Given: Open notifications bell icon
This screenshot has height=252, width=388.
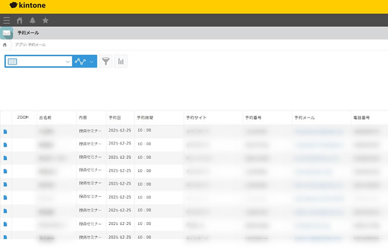Looking at the screenshot, I should point(32,21).
